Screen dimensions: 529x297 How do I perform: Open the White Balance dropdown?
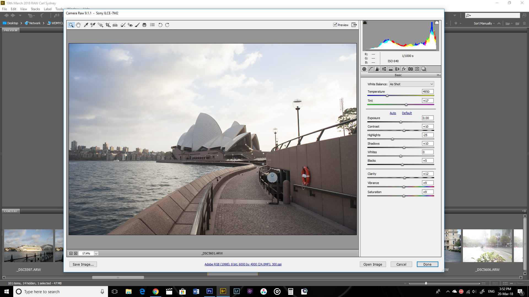411,84
